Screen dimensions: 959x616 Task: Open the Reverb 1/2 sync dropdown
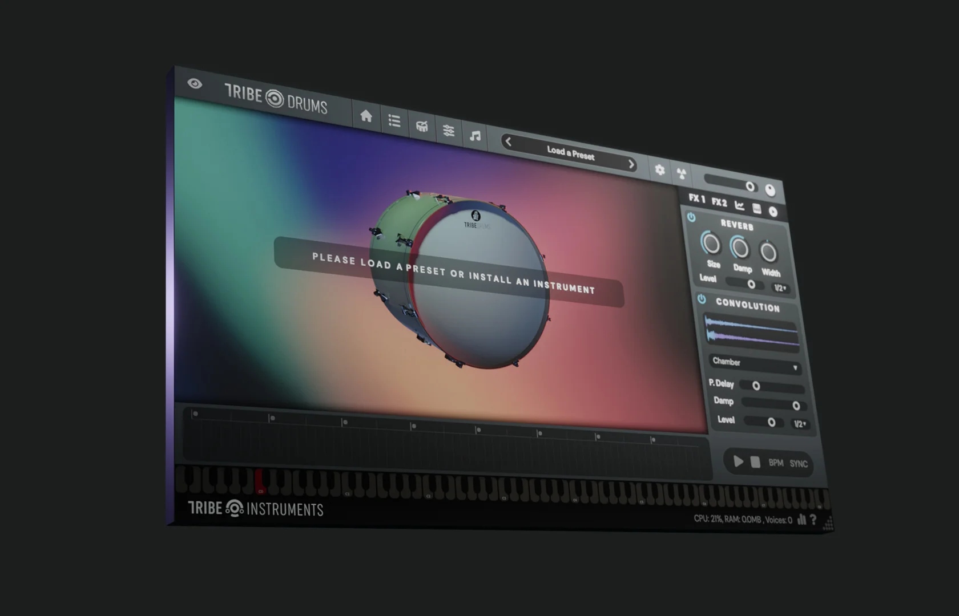click(780, 289)
